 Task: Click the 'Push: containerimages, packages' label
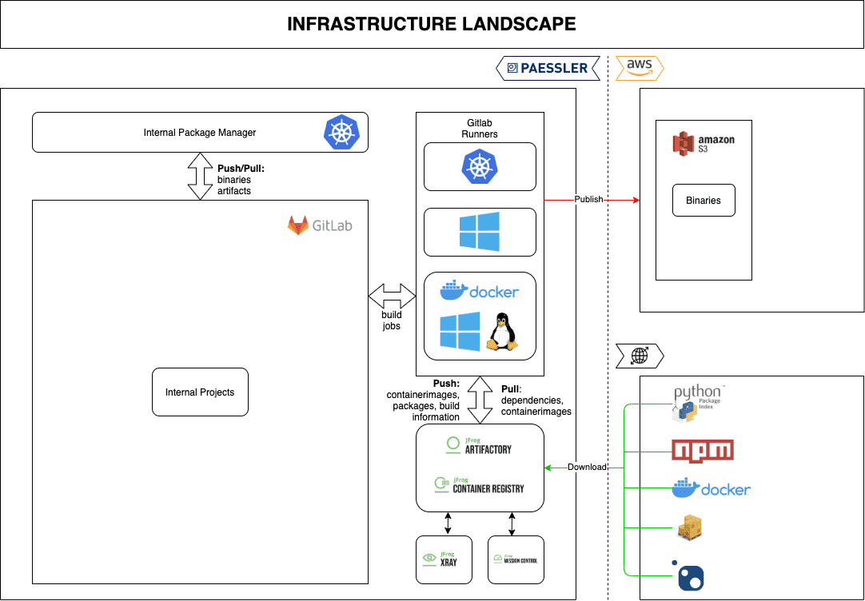(423, 400)
